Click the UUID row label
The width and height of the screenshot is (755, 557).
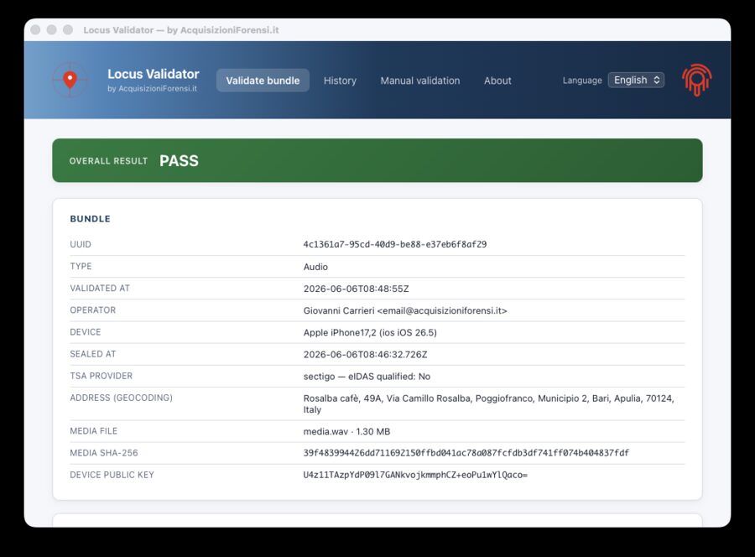[81, 244]
